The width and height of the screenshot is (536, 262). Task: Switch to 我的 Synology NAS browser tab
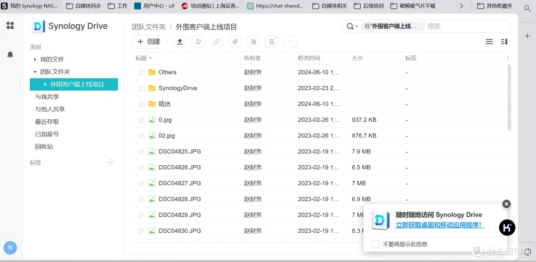pos(30,6)
